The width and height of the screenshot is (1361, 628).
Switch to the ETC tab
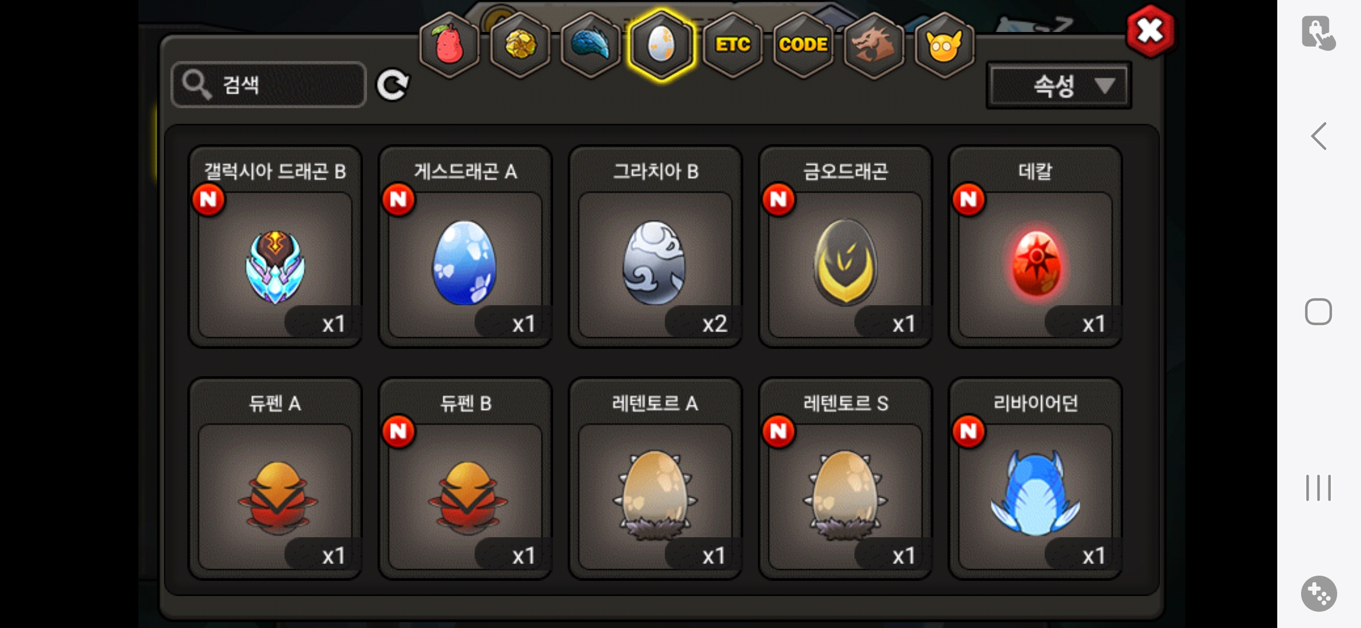coord(732,45)
